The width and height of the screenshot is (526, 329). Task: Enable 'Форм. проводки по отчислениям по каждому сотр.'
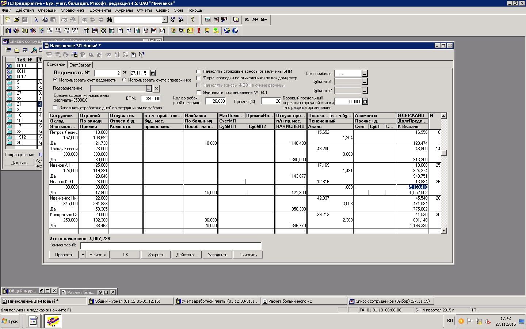(199, 78)
